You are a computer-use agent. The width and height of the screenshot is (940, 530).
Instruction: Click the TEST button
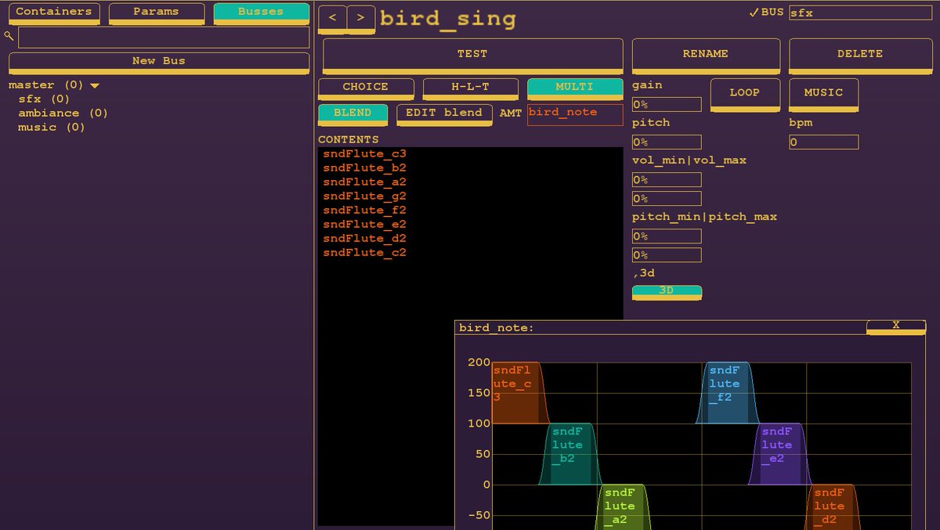click(x=473, y=56)
